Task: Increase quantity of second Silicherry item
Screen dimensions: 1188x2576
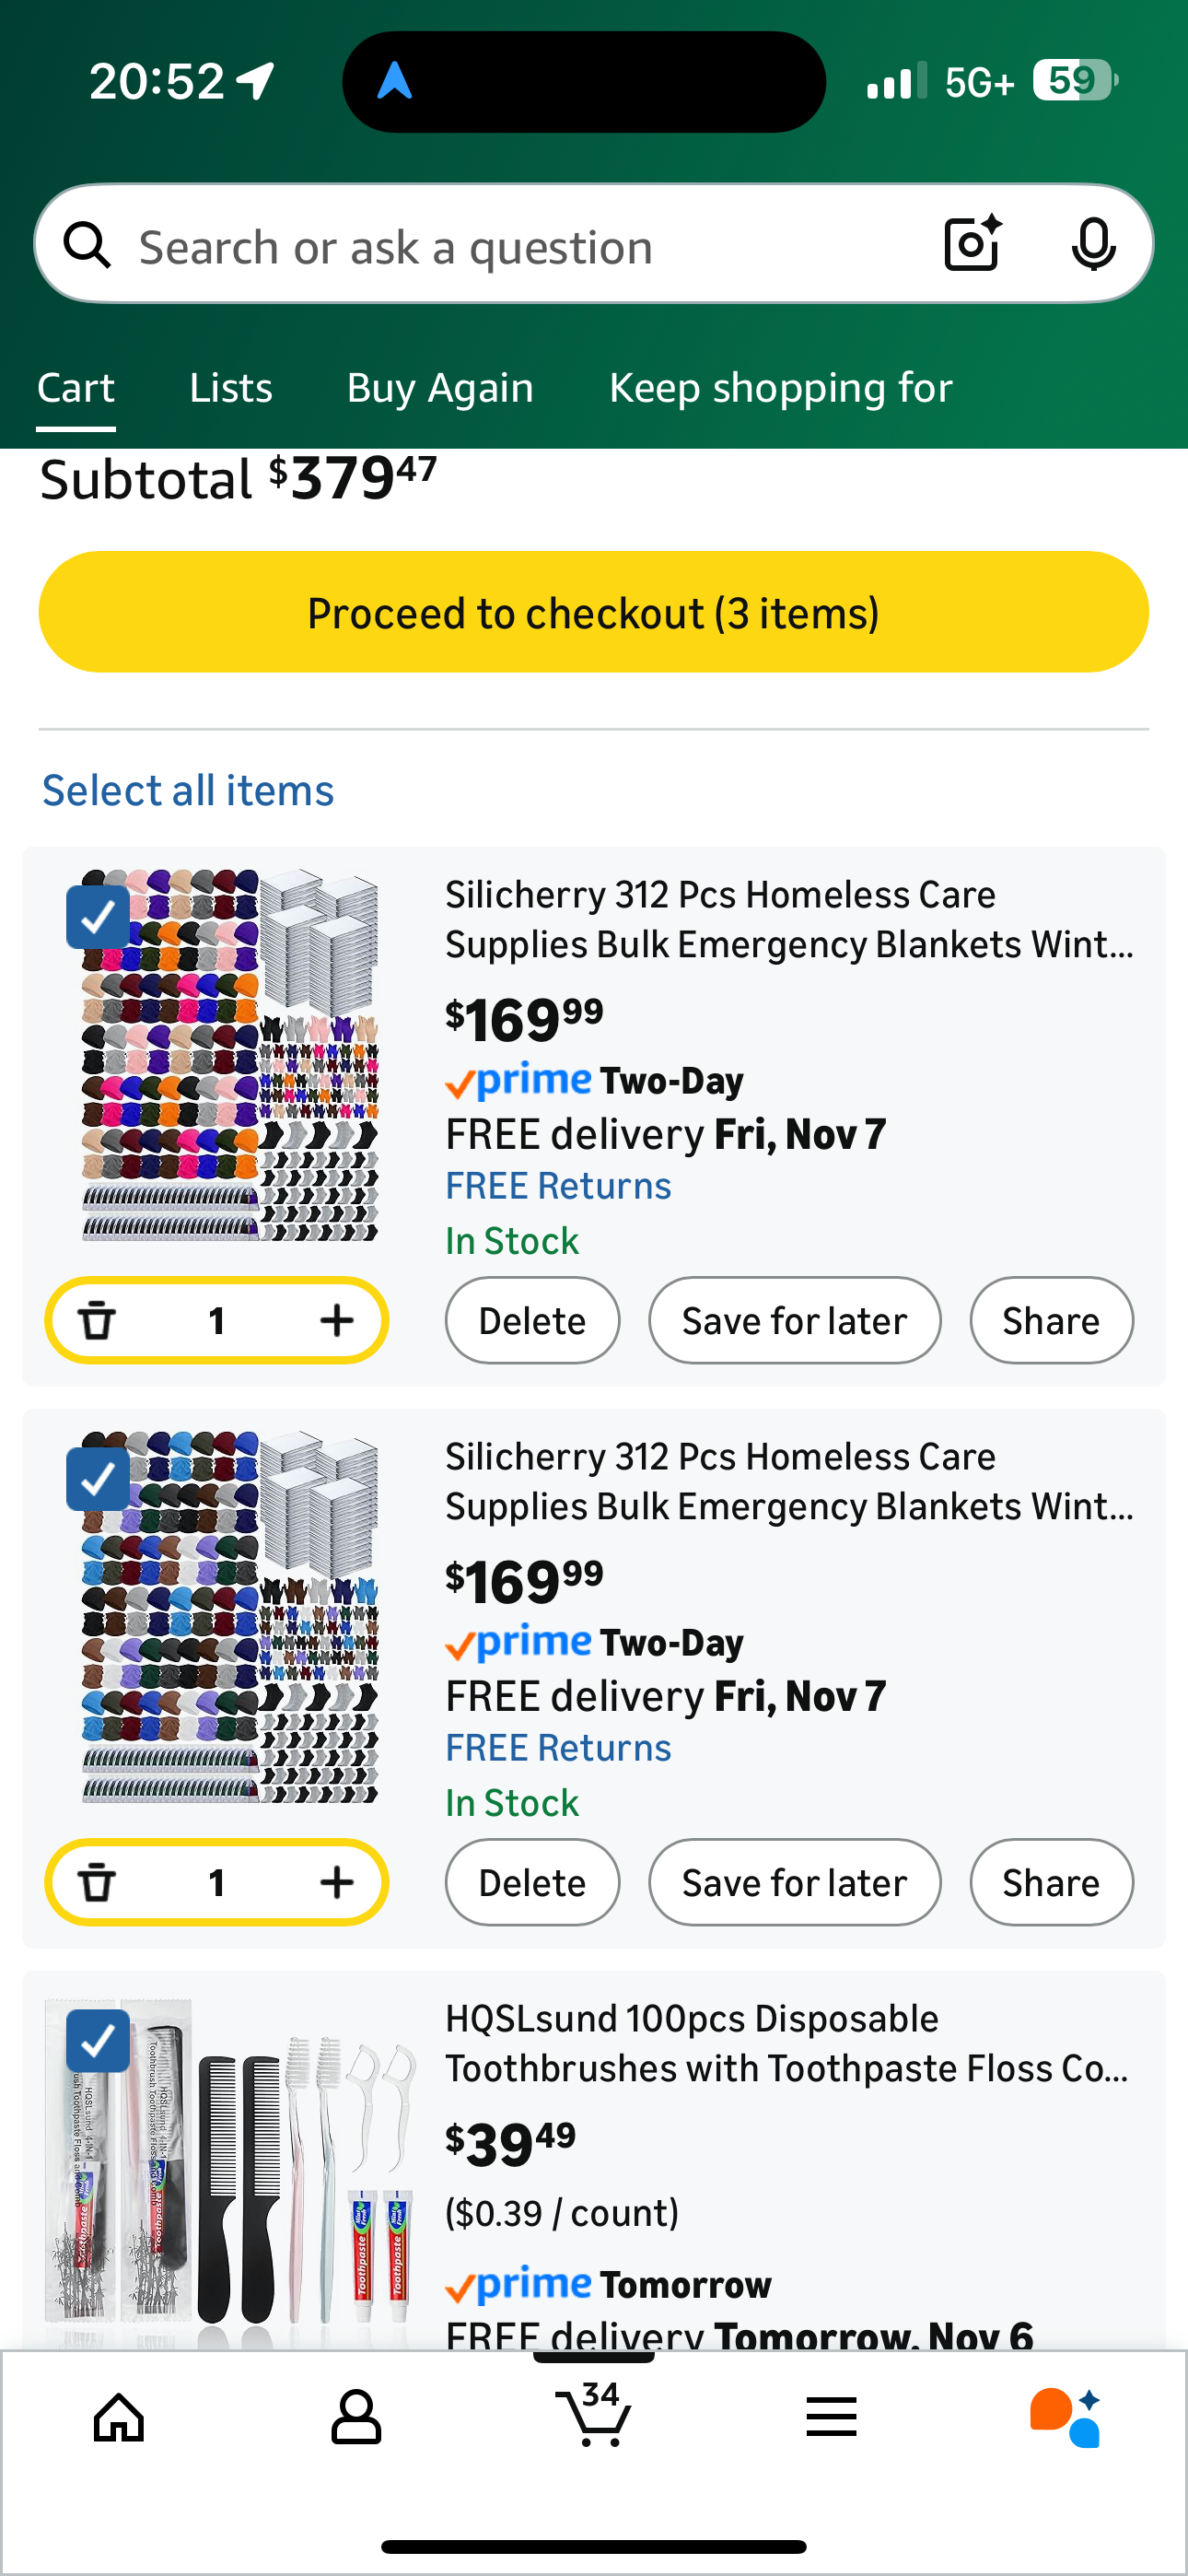Action: pos(337,1883)
